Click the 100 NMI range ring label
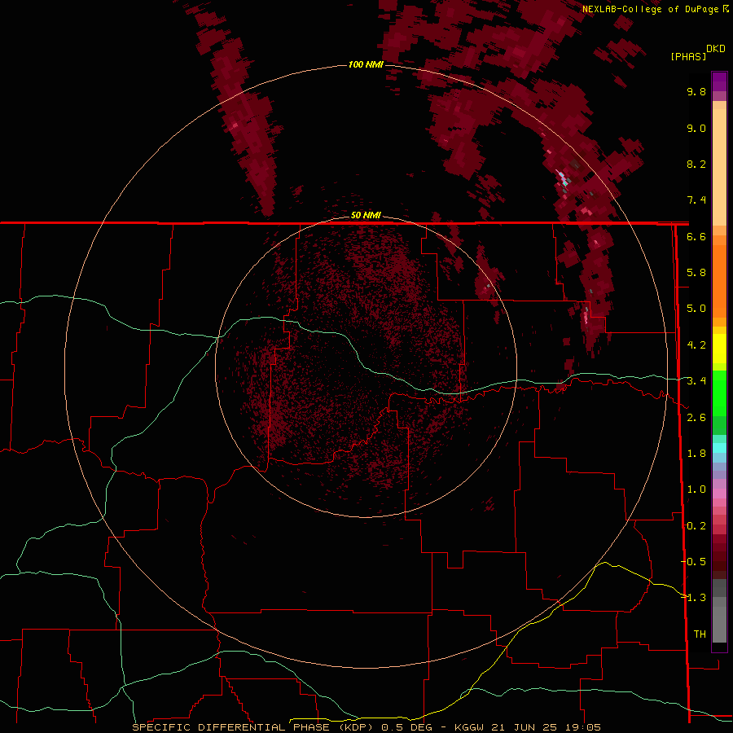 tap(366, 64)
